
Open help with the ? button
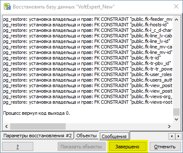(17, 147)
